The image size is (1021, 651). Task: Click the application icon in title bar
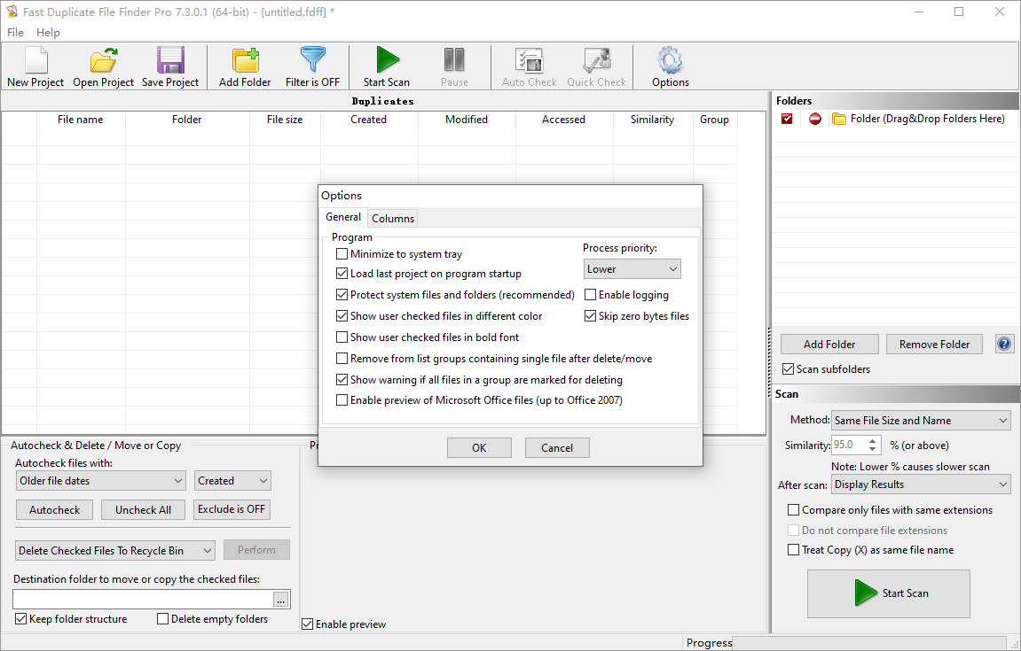click(12, 12)
